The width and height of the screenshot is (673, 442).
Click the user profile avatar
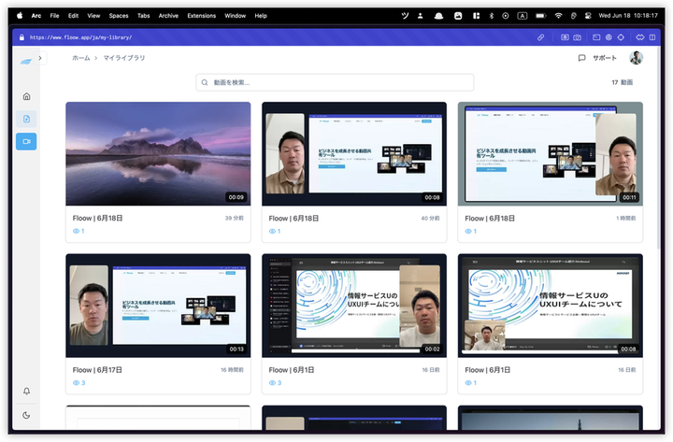point(636,58)
